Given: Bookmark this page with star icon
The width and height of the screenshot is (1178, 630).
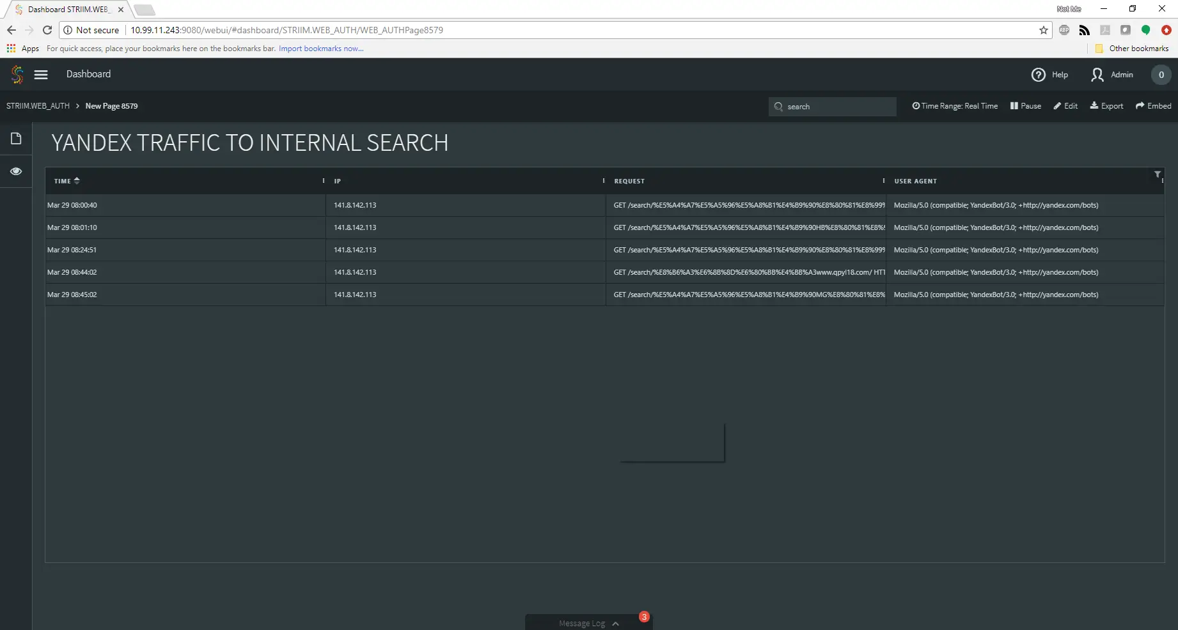Looking at the screenshot, I should point(1044,30).
